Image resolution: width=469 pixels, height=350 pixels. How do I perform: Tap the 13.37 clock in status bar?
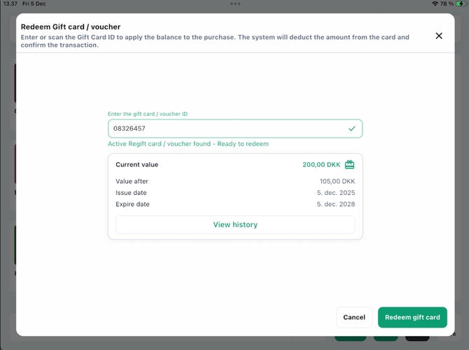(x=10, y=4)
